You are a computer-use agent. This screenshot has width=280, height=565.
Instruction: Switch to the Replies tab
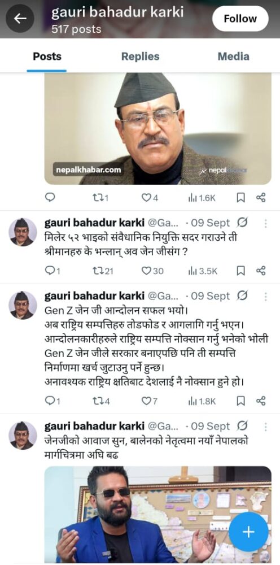(140, 56)
